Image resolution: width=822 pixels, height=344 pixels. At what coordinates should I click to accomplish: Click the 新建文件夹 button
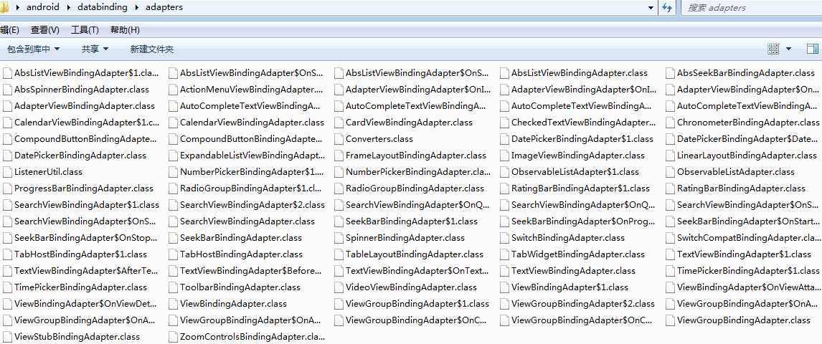(x=152, y=49)
